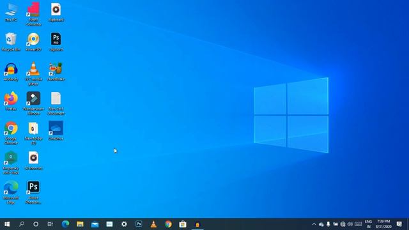Open the Mail app on the taskbar

click(x=95, y=224)
